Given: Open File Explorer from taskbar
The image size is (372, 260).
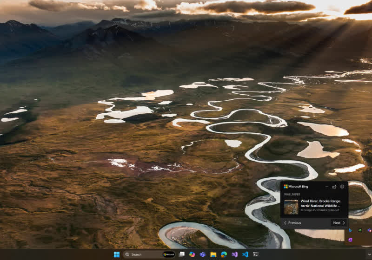Looking at the screenshot, I should 213,254.
